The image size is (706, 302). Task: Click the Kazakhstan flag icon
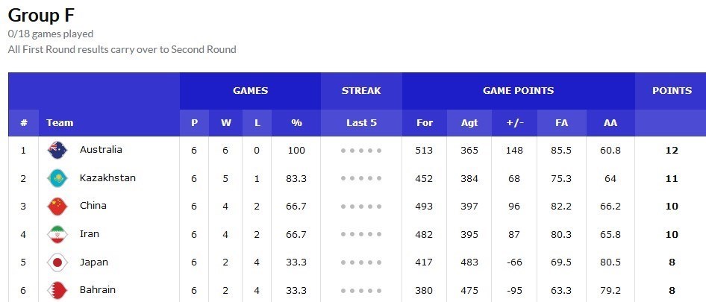click(x=58, y=178)
